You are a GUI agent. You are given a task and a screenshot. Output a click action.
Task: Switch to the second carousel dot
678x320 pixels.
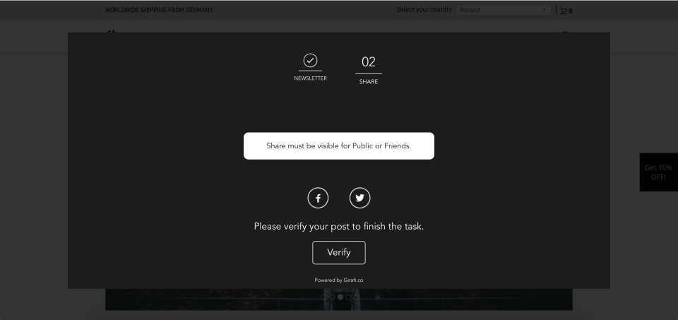click(332, 297)
